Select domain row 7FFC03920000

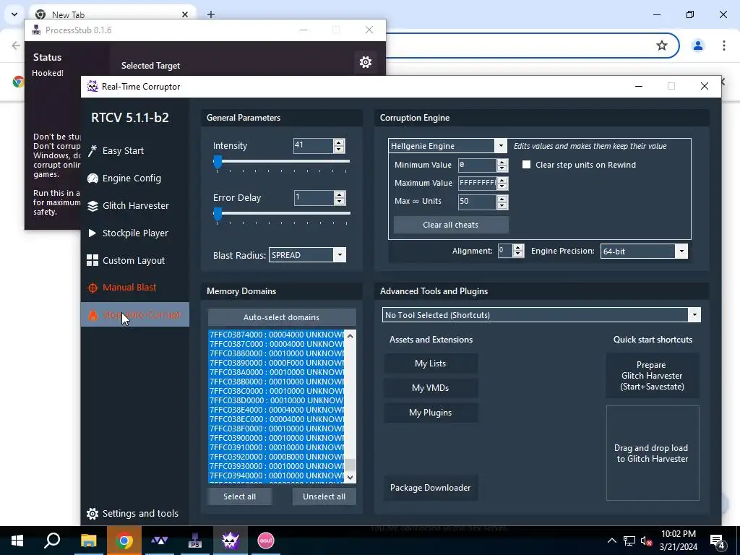[x=277, y=457]
